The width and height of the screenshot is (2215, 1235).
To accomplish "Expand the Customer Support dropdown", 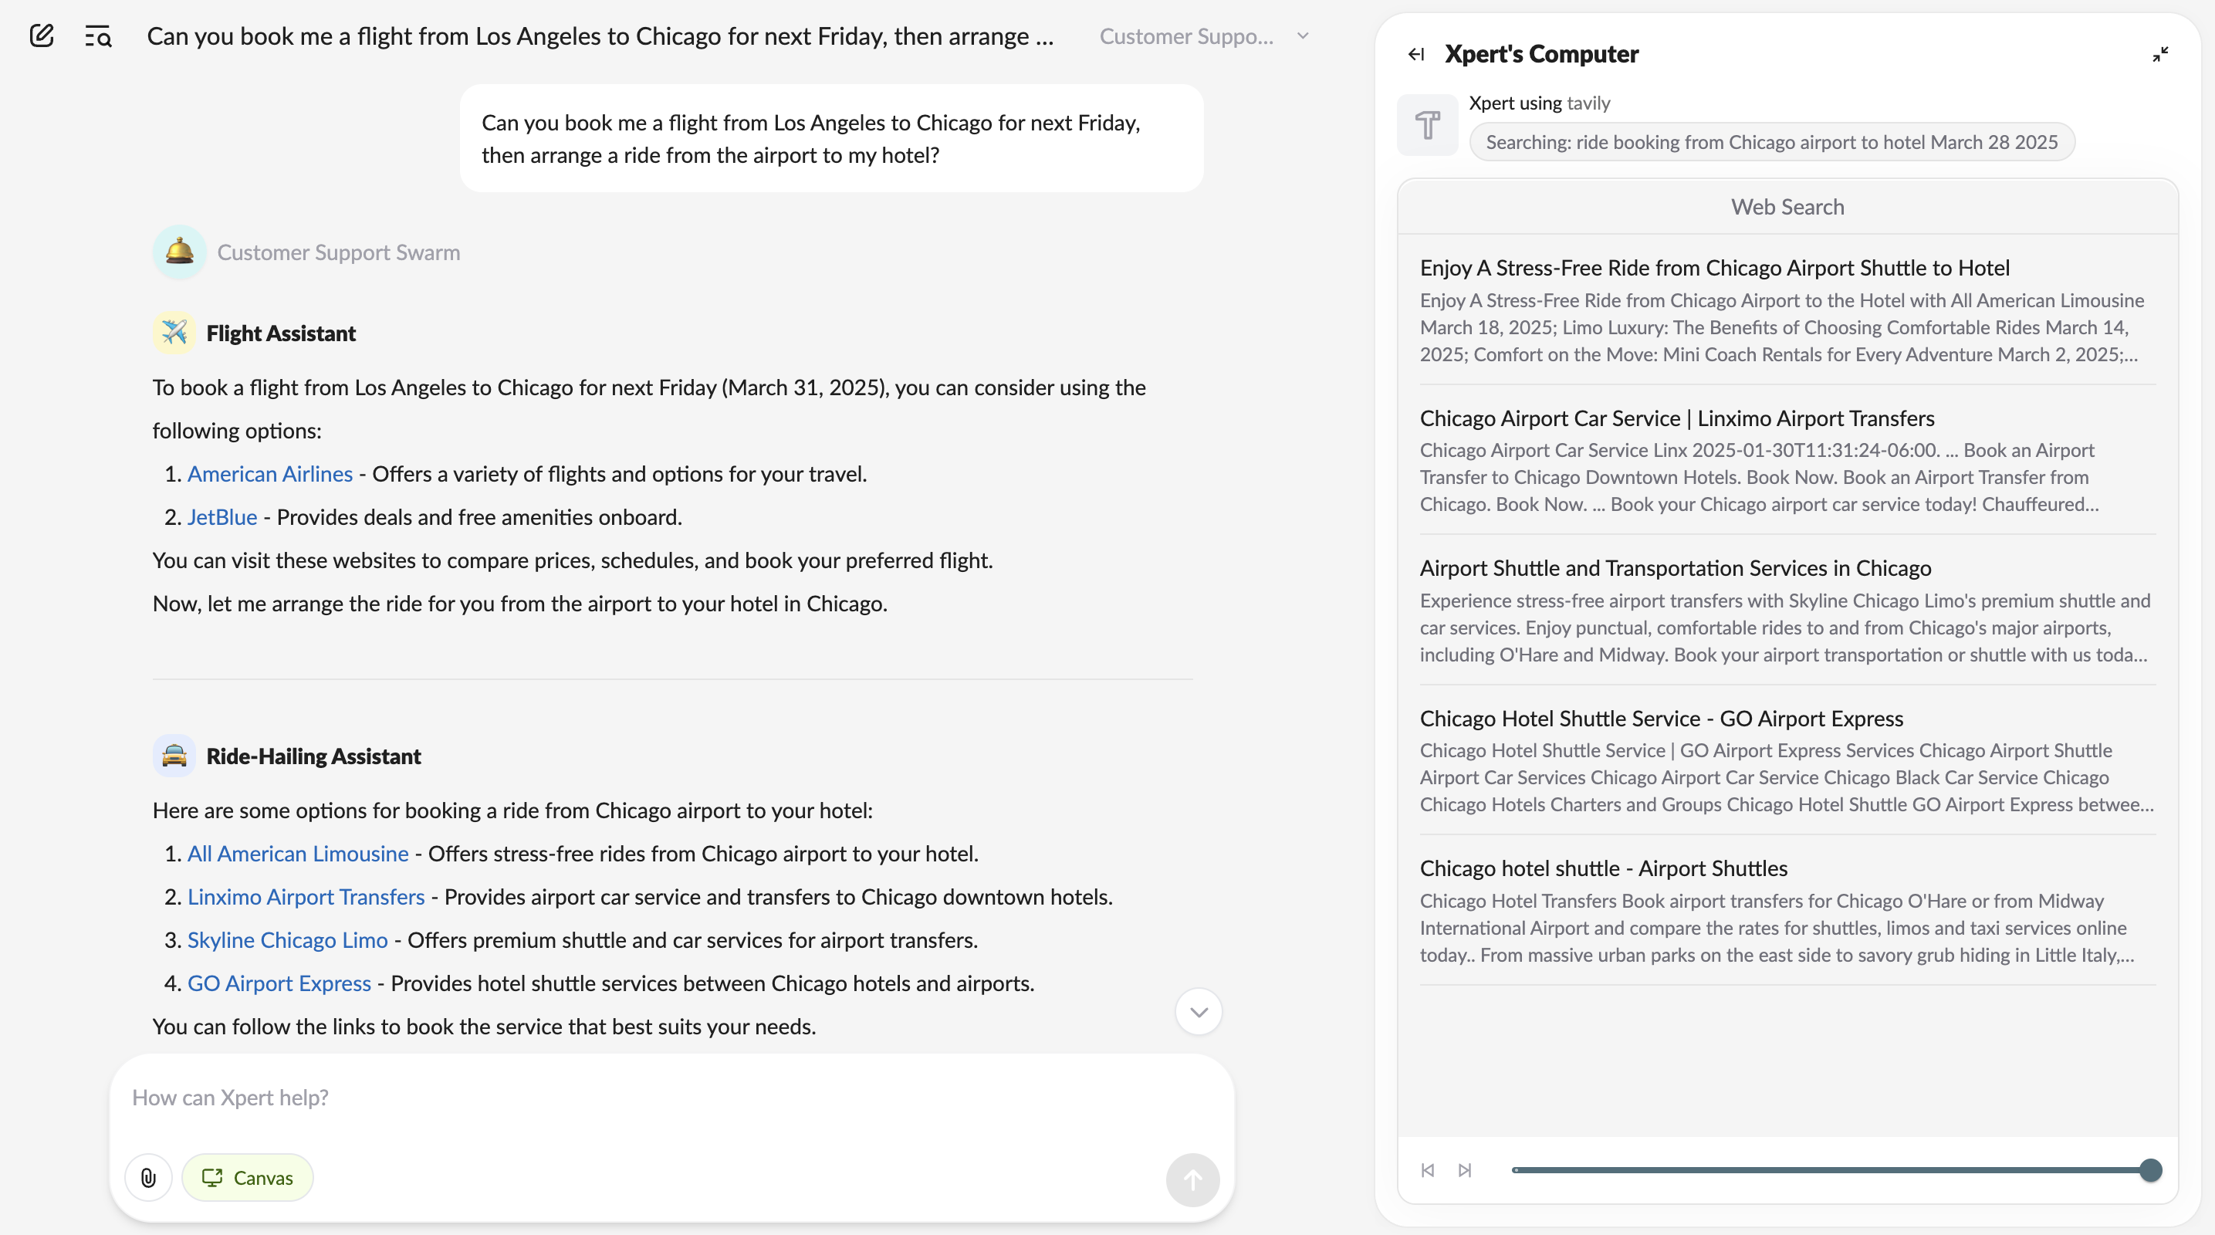I will (1303, 36).
